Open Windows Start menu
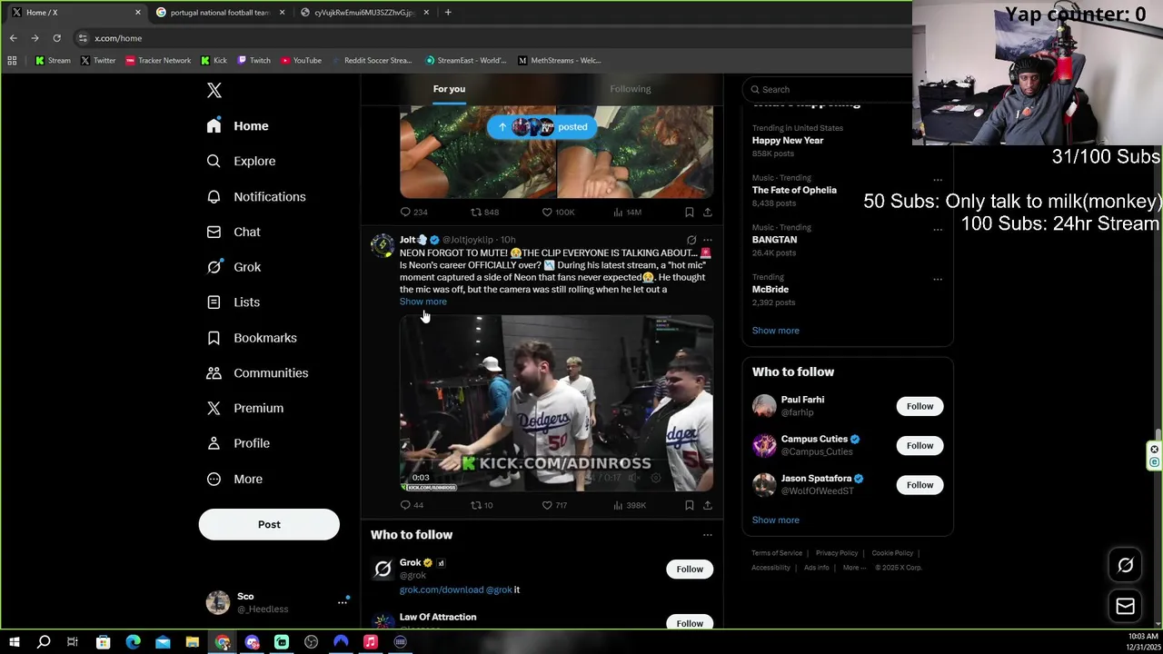The height and width of the screenshot is (654, 1163). coord(15,642)
